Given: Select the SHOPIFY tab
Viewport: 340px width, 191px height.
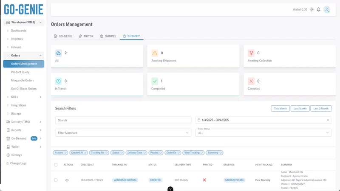Looking at the screenshot, I should tap(131, 36).
